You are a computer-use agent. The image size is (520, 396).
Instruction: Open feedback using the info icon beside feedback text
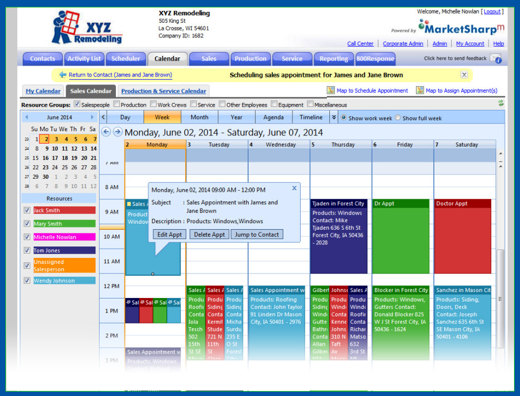coord(499,60)
